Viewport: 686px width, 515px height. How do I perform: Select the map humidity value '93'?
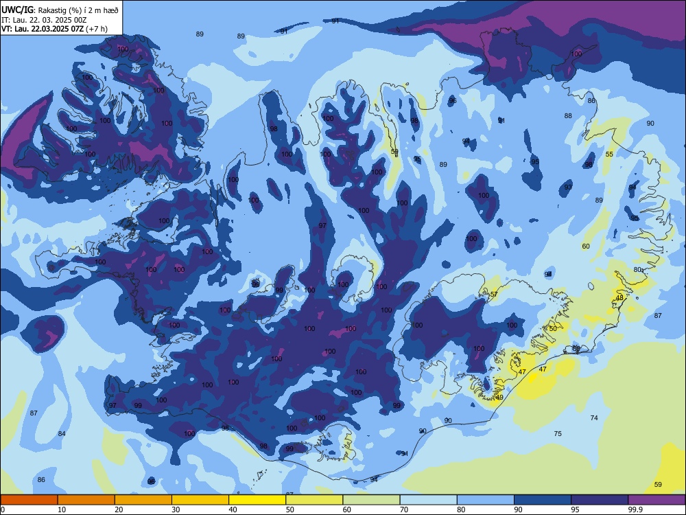tap(568, 187)
